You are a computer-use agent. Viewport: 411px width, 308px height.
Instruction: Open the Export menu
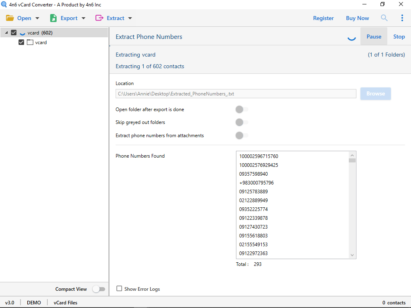pyautogui.click(x=69, y=18)
